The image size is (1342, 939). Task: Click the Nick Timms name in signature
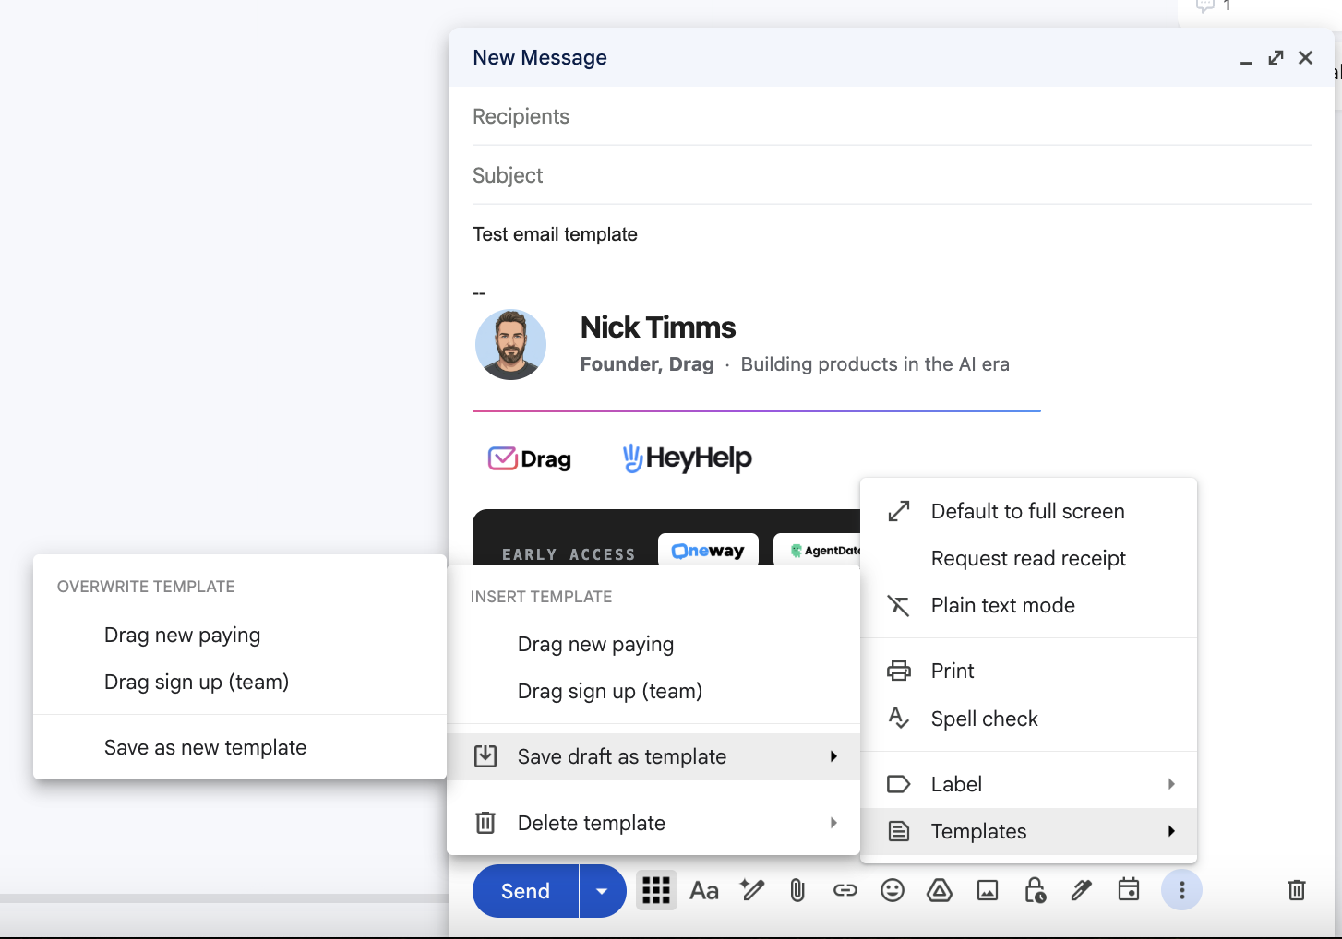tap(658, 327)
